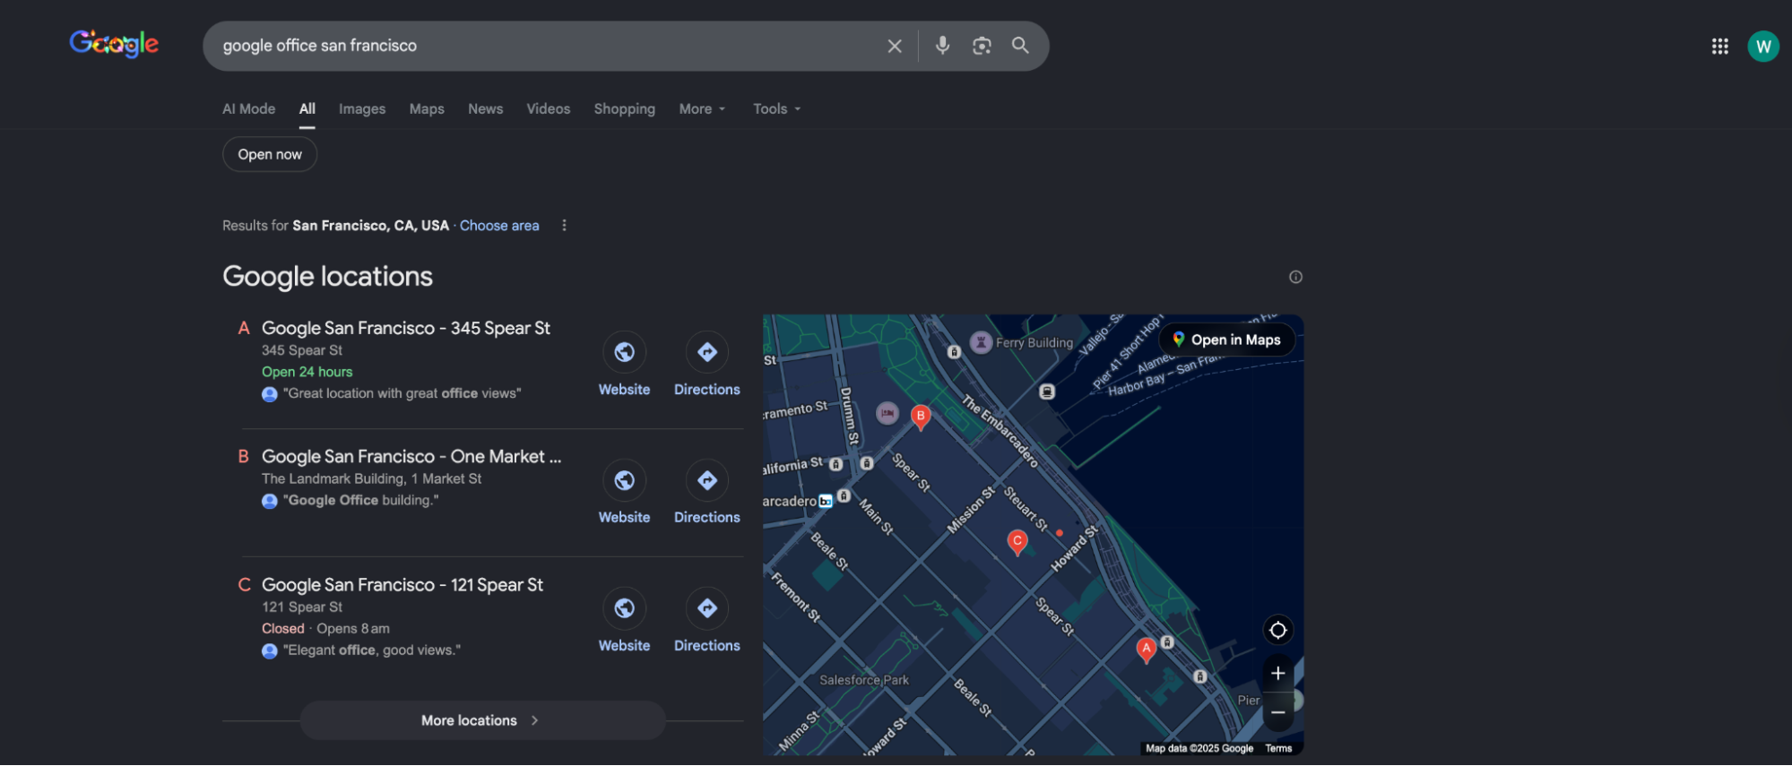The height and width of the screenshot is (766, 1792).
Task: Get Directions to 121 Spear St office
Action: point(706,609)
